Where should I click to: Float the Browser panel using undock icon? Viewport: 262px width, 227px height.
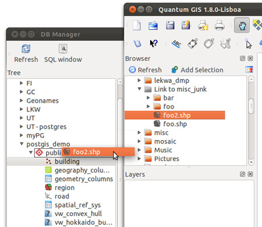coord(242,58)
